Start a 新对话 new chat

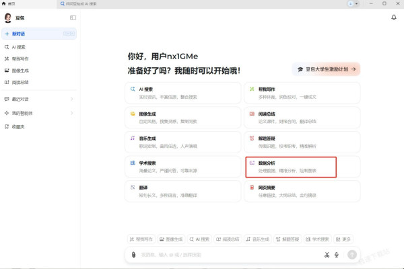[39, 34]
